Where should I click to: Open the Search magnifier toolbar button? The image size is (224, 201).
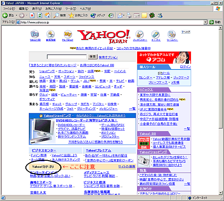click(60, 15)
